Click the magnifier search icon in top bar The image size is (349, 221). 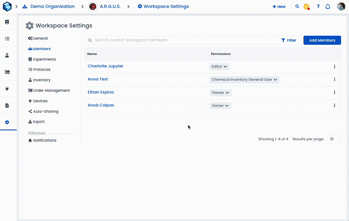(297, 7)
